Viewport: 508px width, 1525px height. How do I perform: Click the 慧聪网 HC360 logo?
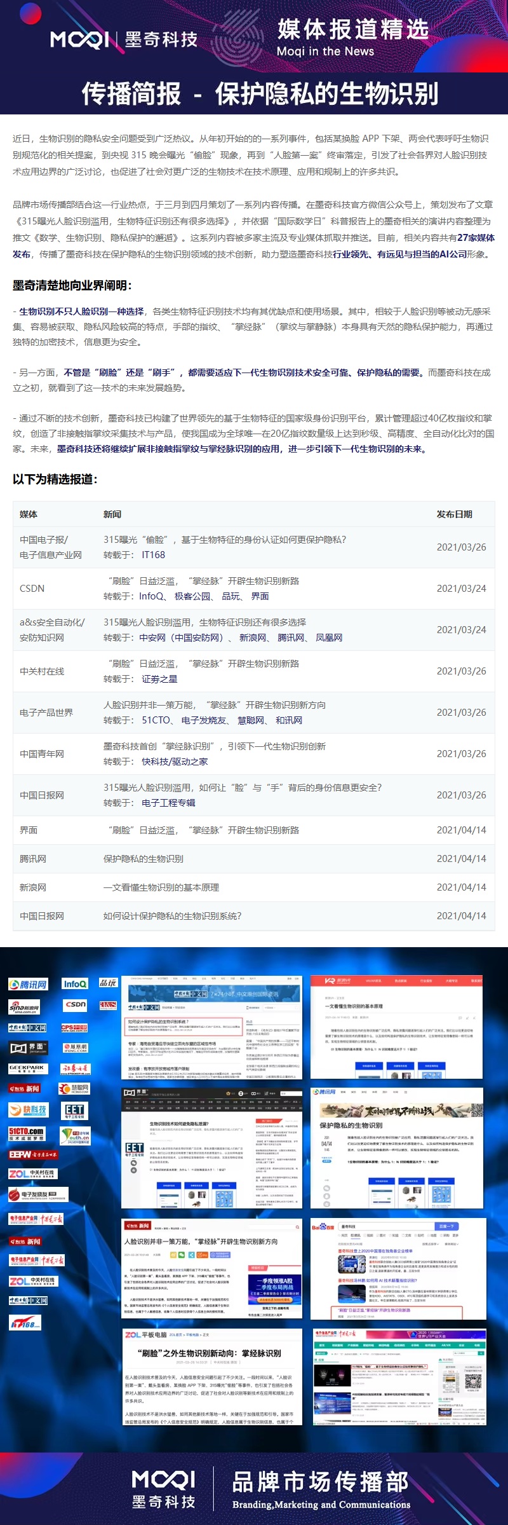point(74,1088)
